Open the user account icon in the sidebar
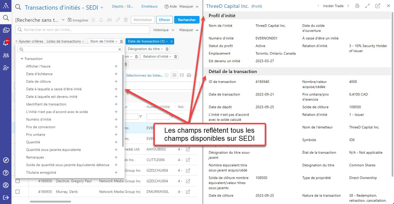394x204 pixels. (x=6, y=185)
